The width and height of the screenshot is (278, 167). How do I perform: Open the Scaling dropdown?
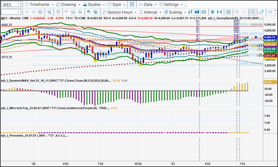175,12
